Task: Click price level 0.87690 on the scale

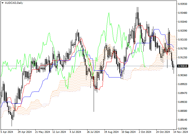Action: point(183,129)
